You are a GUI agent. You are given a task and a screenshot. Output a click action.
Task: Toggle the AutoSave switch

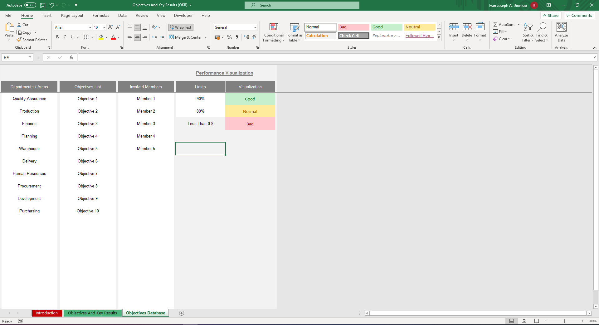pyautogui.click(x=30, y=5)
